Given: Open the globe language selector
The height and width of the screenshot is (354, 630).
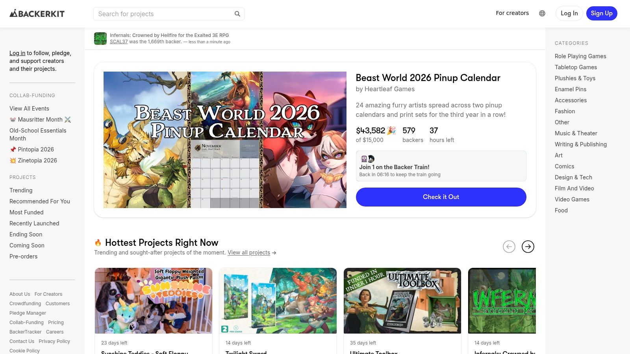Looking at the screenshot, I should pyautogui.click(x=542, y=13).
